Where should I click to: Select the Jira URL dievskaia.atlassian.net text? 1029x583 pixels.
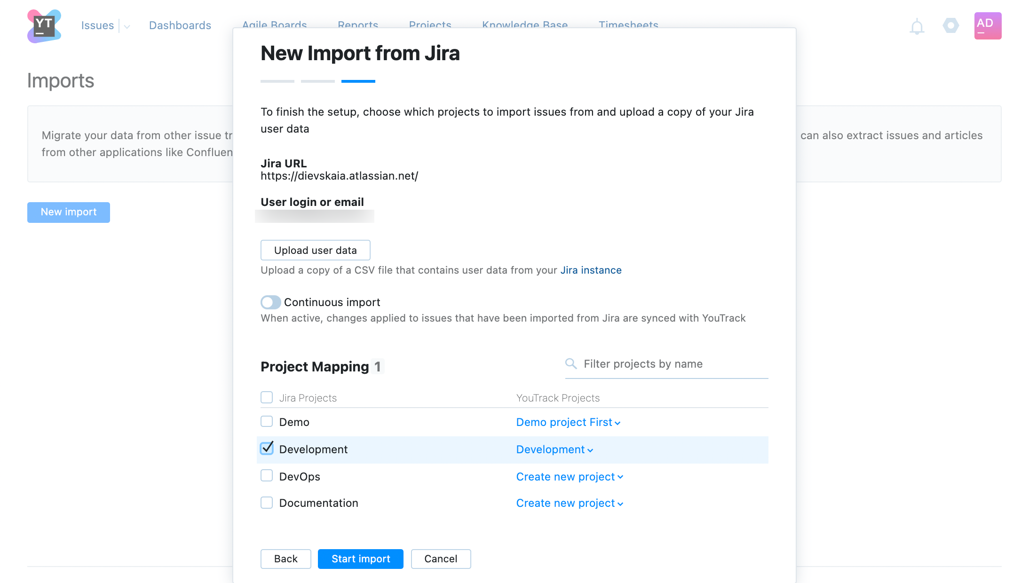point(340,176)
